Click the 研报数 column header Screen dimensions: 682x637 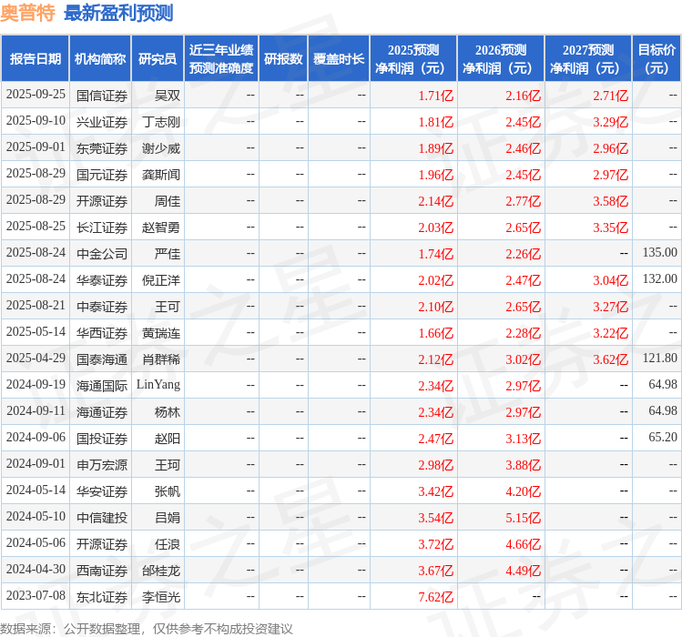point(283,59)
